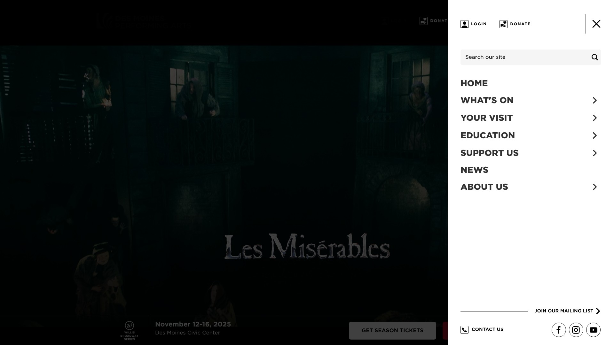This screenshot has width=614, height=345.
Task: Click the search magnifier icon
Action: [594, 57]
